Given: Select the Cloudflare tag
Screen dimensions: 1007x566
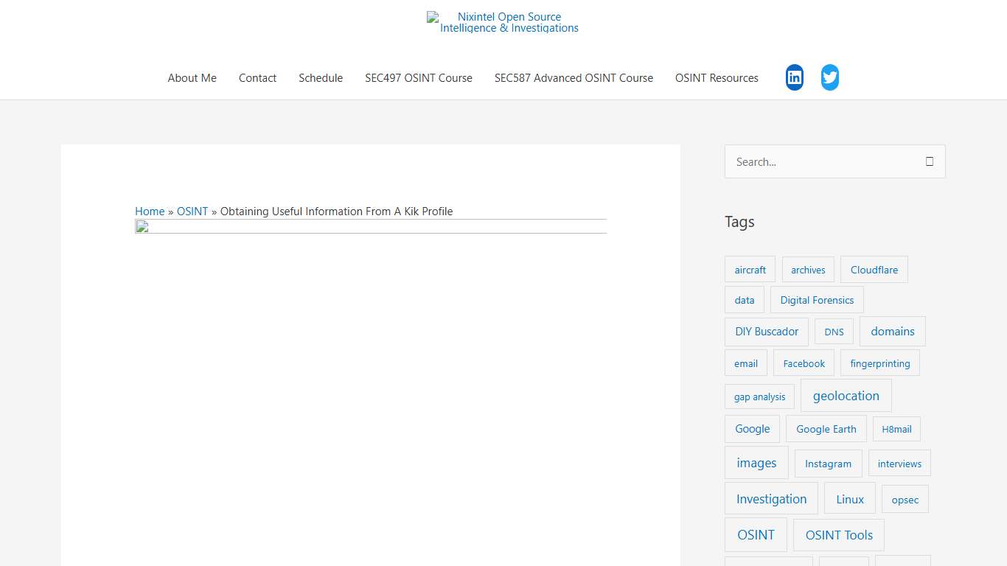Looking at the screenshot, I should (x=874, y=270).
